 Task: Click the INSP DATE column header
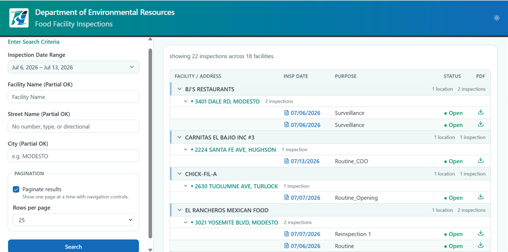coord(296,76)
